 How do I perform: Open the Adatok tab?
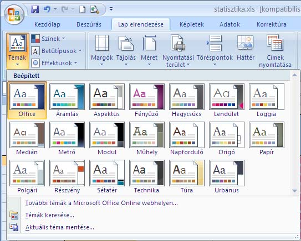pyautogui.click(x=229, y=24)
